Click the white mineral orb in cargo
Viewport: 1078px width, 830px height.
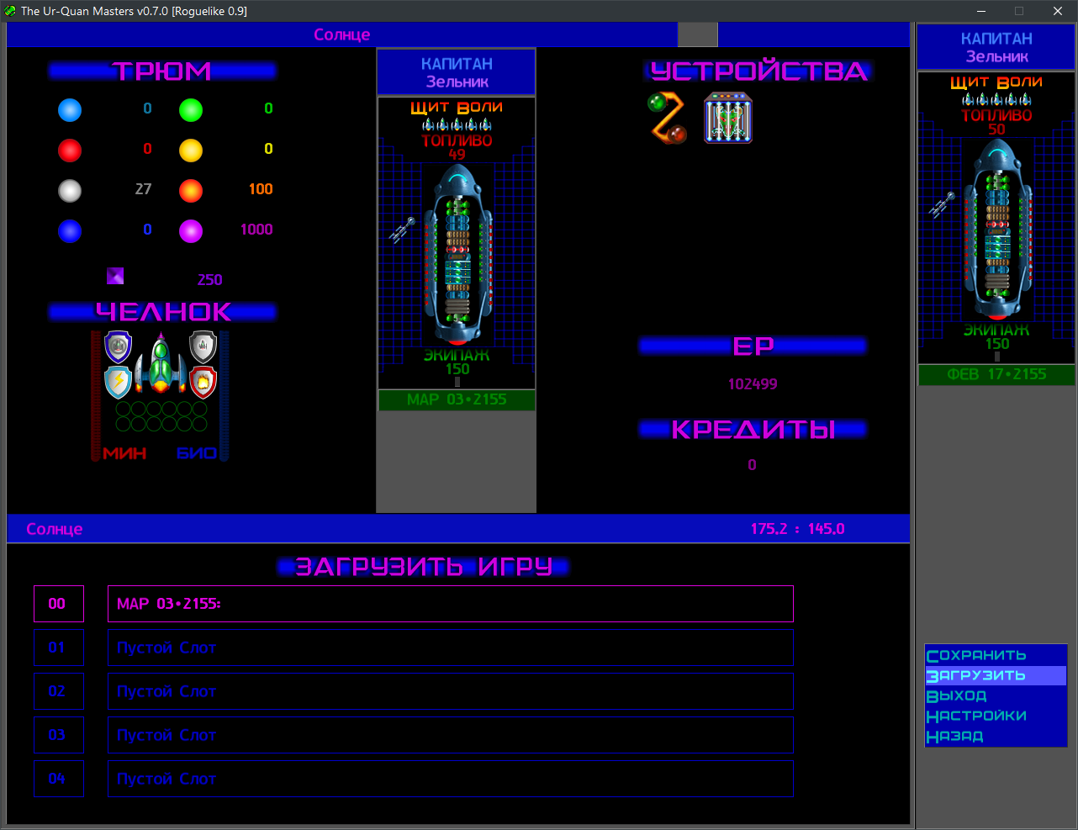click(70, 191)
